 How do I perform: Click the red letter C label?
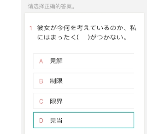click(41, 102)
